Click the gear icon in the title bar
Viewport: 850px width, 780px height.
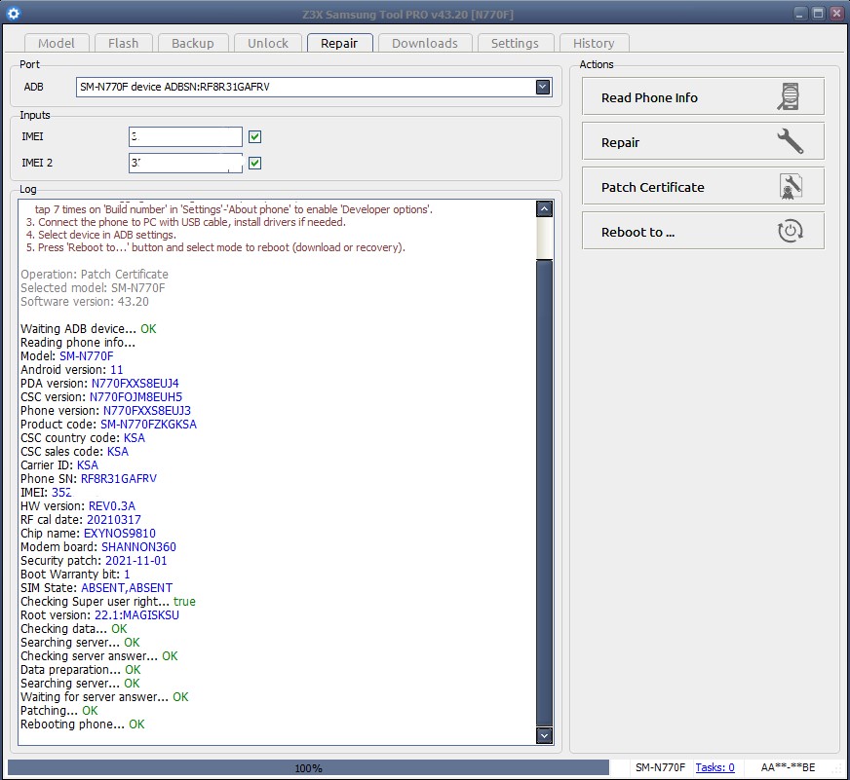(x=13, y=14)
